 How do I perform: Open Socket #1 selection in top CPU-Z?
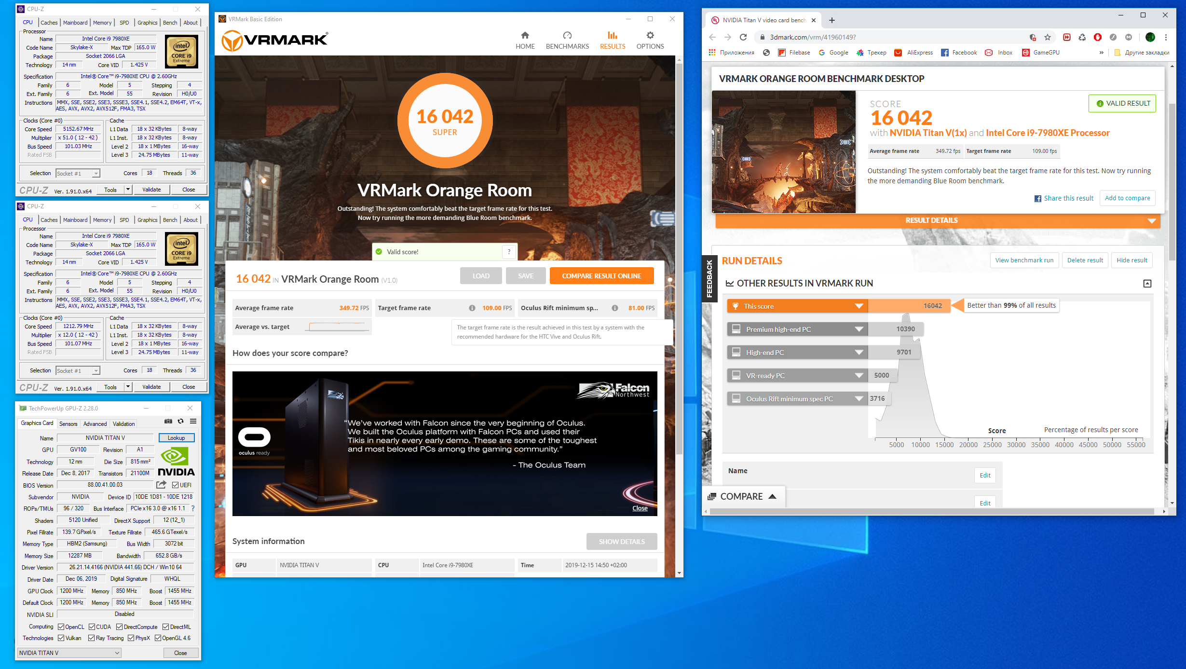tap(78, 174)
